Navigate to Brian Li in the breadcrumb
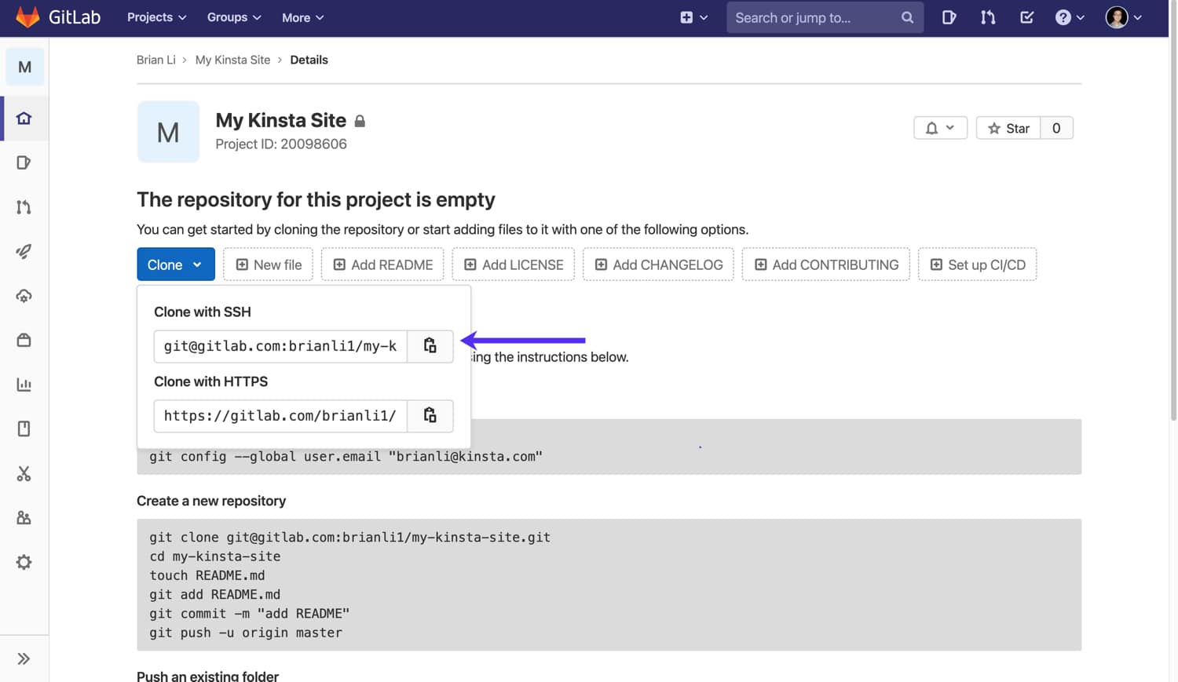The width and height of the screenshot is (1178, 682). point(155,59)
